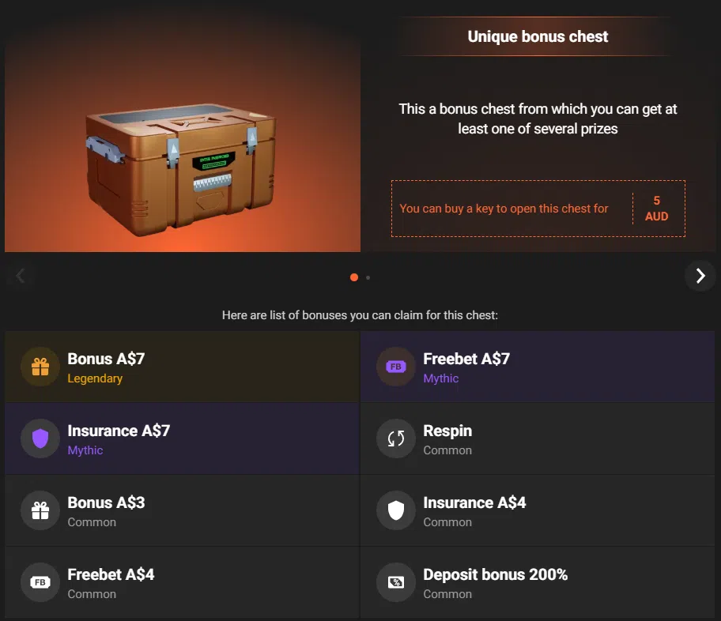Go to the previous chest slide arrow

21,276
